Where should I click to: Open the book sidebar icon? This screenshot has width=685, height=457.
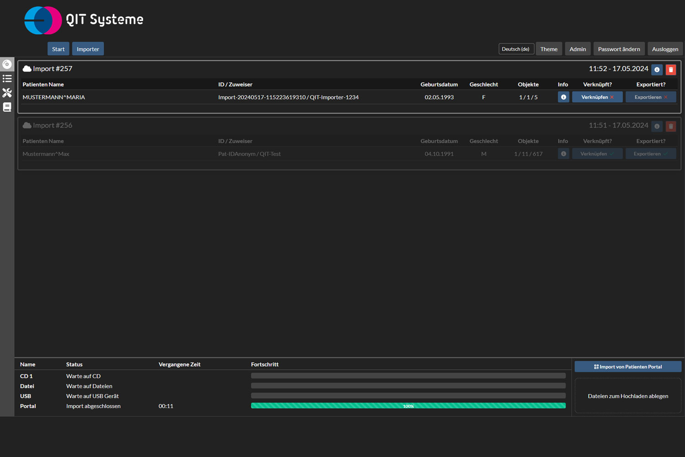pos(7,107)
